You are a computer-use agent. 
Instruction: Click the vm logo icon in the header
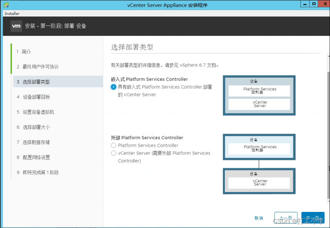(x=16, y=26)
